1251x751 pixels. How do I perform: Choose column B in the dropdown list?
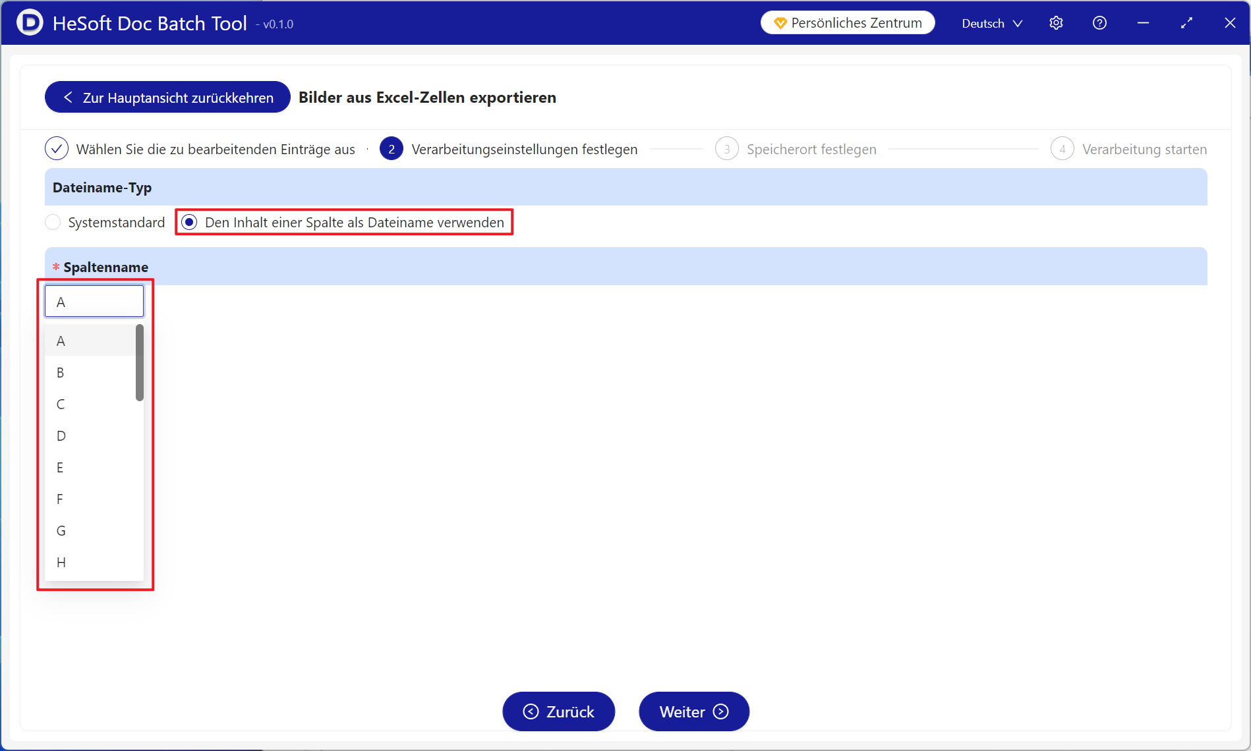[x=90, y=372]
